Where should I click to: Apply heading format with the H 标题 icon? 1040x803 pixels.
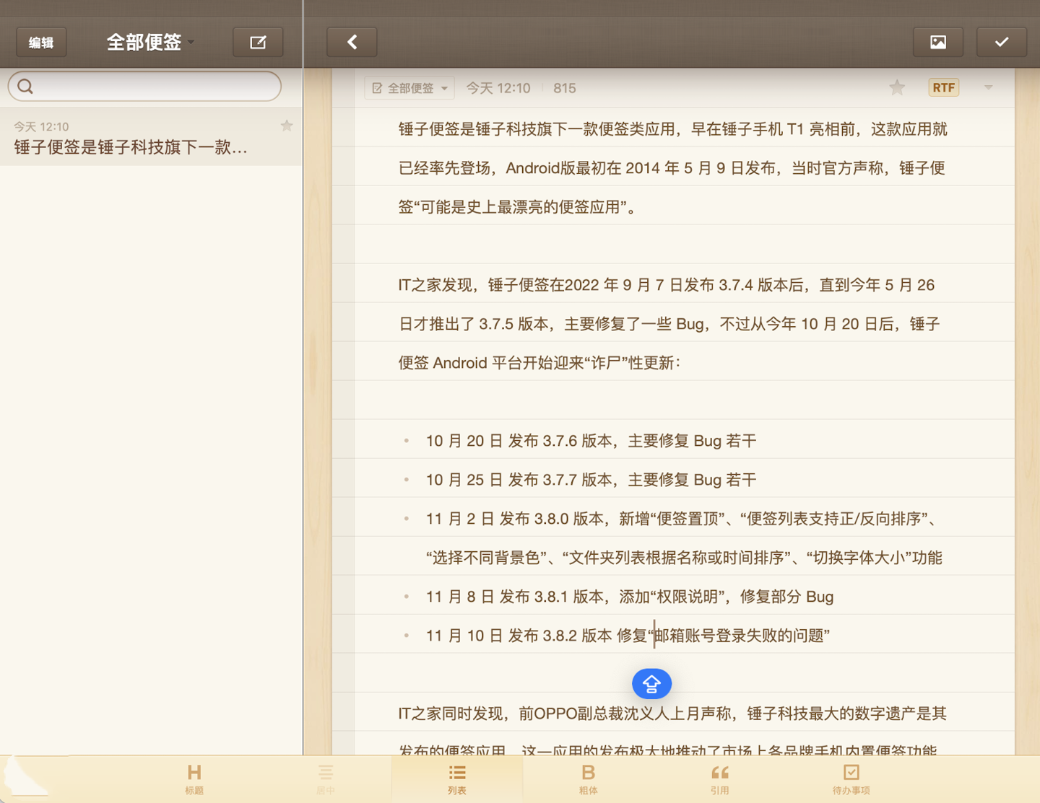click(194, 778)
